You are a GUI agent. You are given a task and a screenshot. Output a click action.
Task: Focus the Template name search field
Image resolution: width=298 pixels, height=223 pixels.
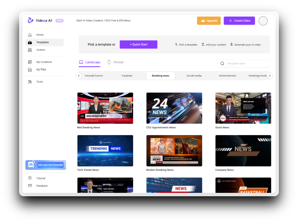coord(247,63)
